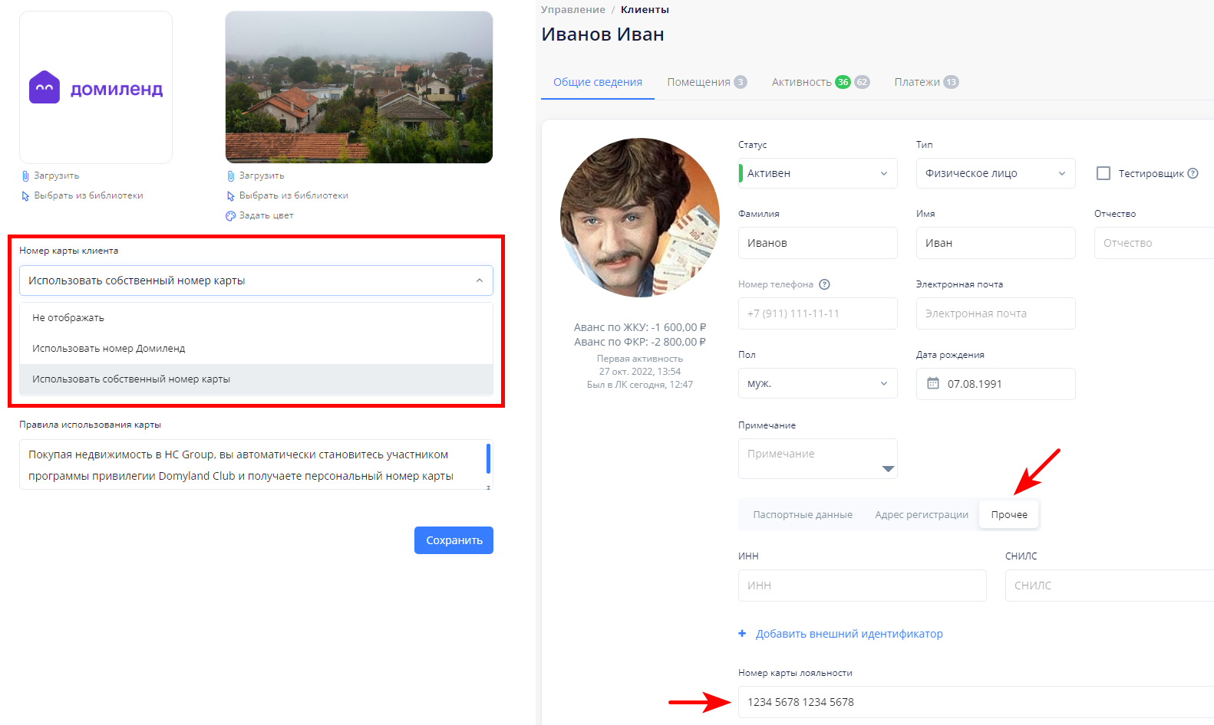Image resolution: width=1214 pixels, height=725 pixels.
Task: Click the cursor icon under the town photo
Action: [x=230, y=195]
